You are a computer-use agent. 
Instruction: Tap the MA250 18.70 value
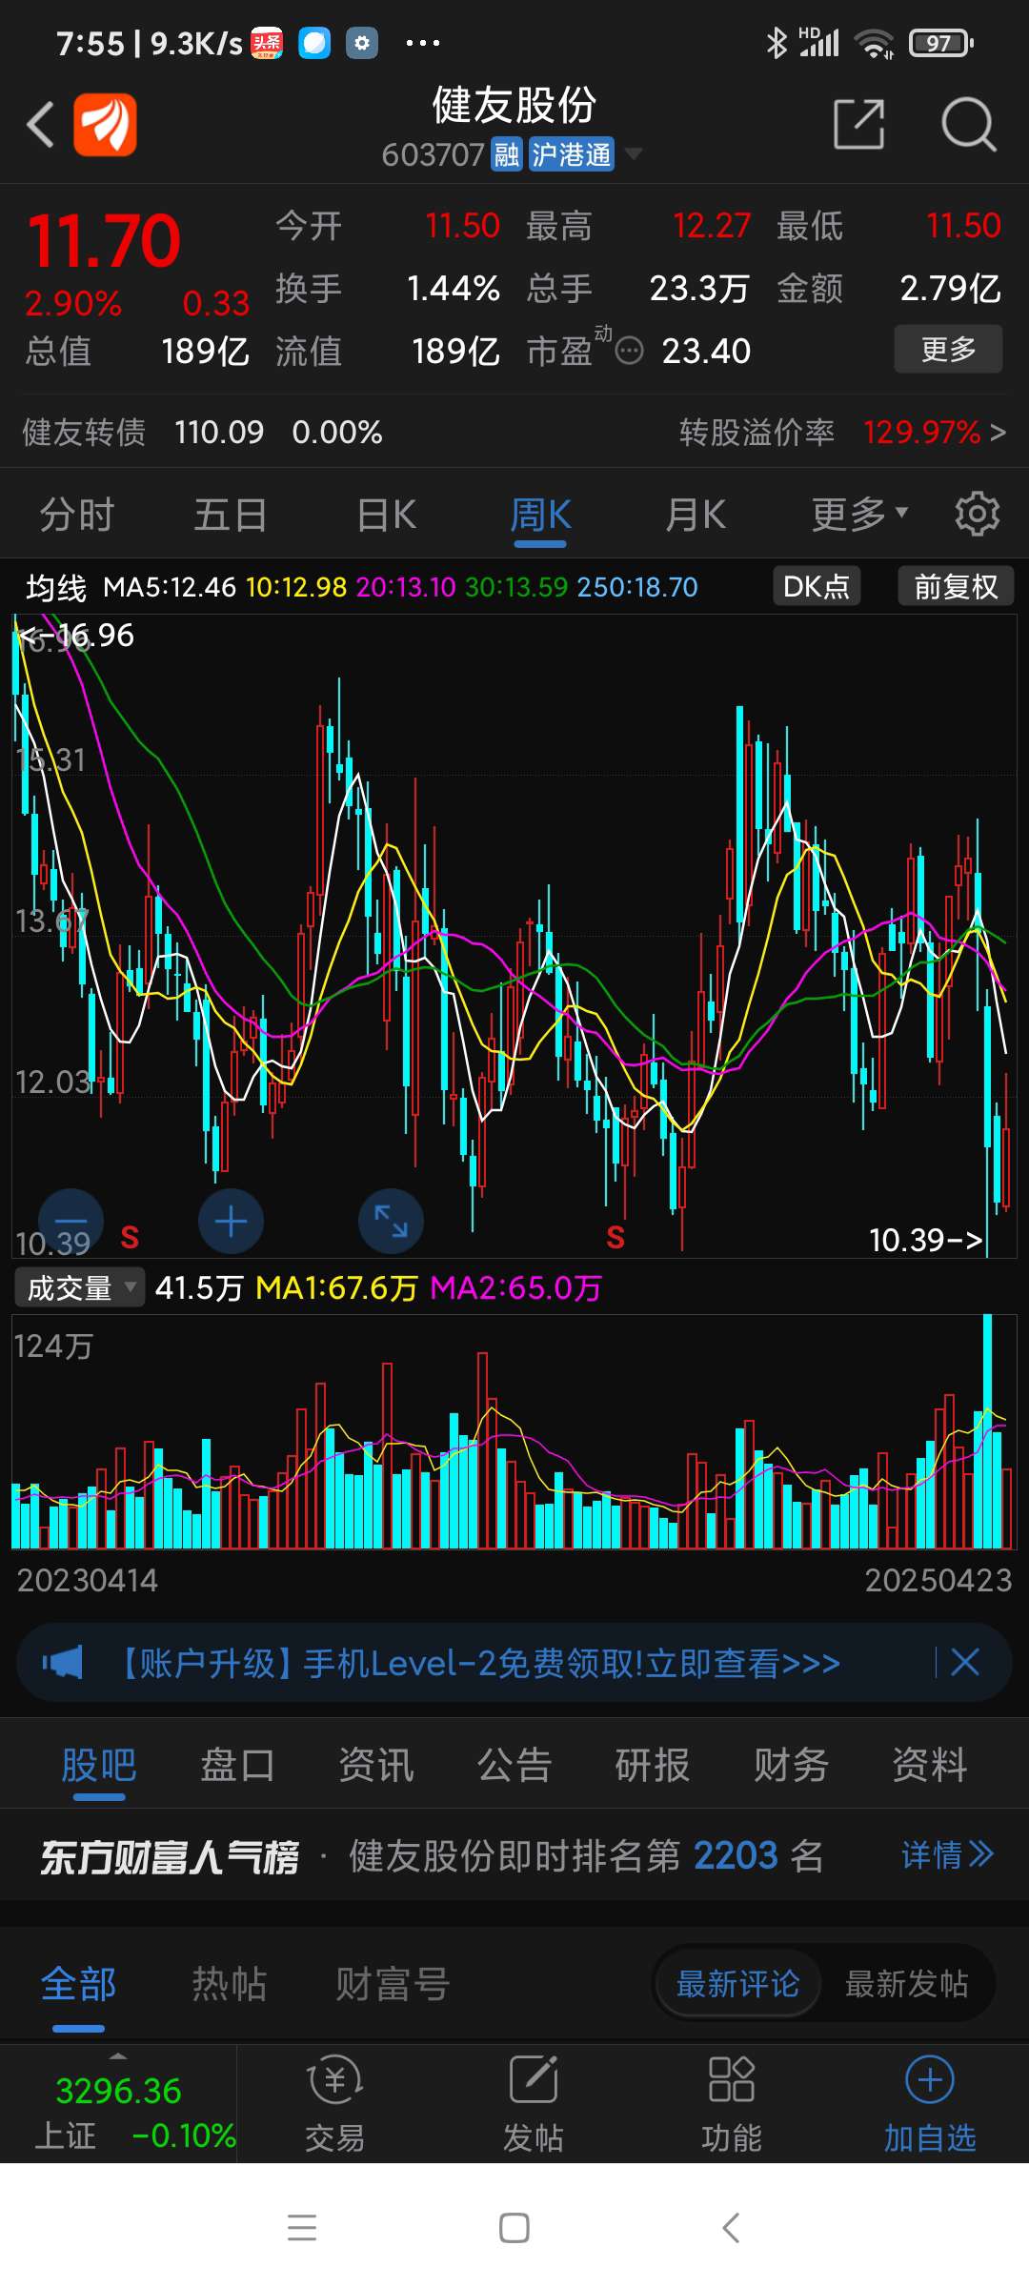click(x=637, y=587)
